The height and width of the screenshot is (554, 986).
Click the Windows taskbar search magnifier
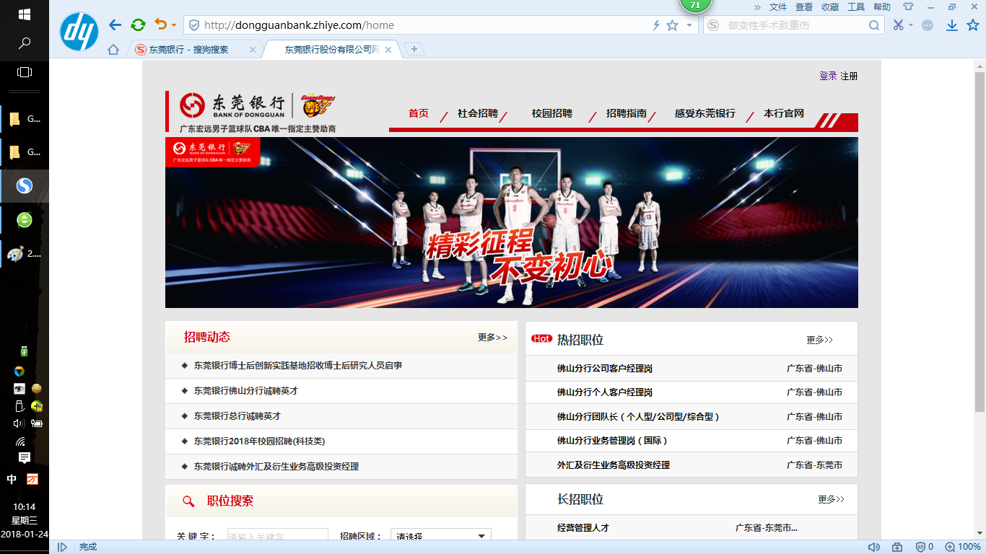tap(24, 43)
